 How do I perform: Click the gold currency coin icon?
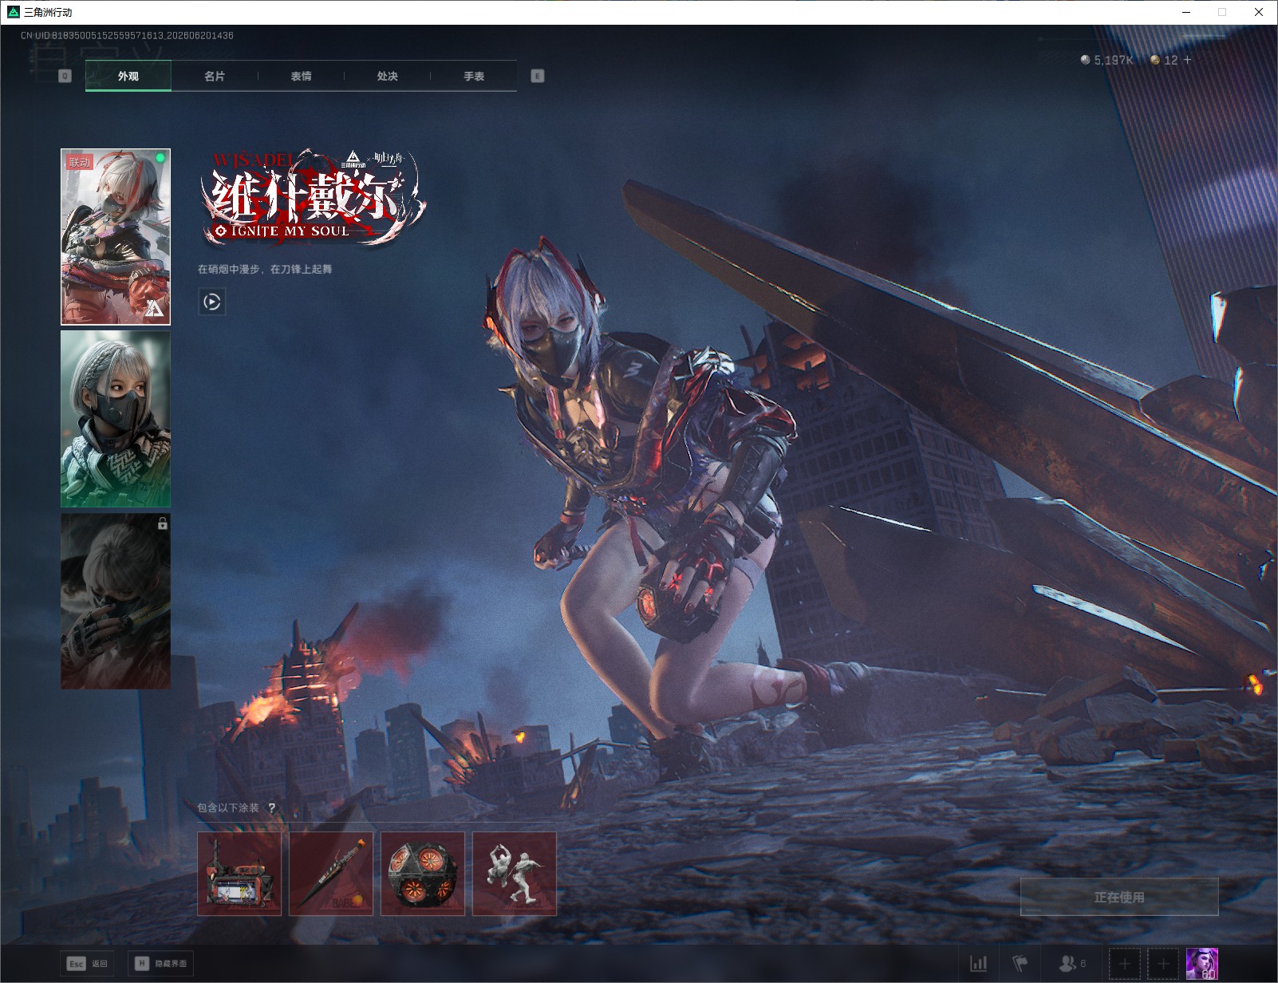click(1155, 60)
